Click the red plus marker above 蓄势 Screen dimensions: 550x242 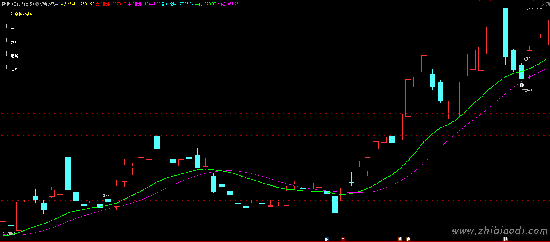[x=522, y=85]
